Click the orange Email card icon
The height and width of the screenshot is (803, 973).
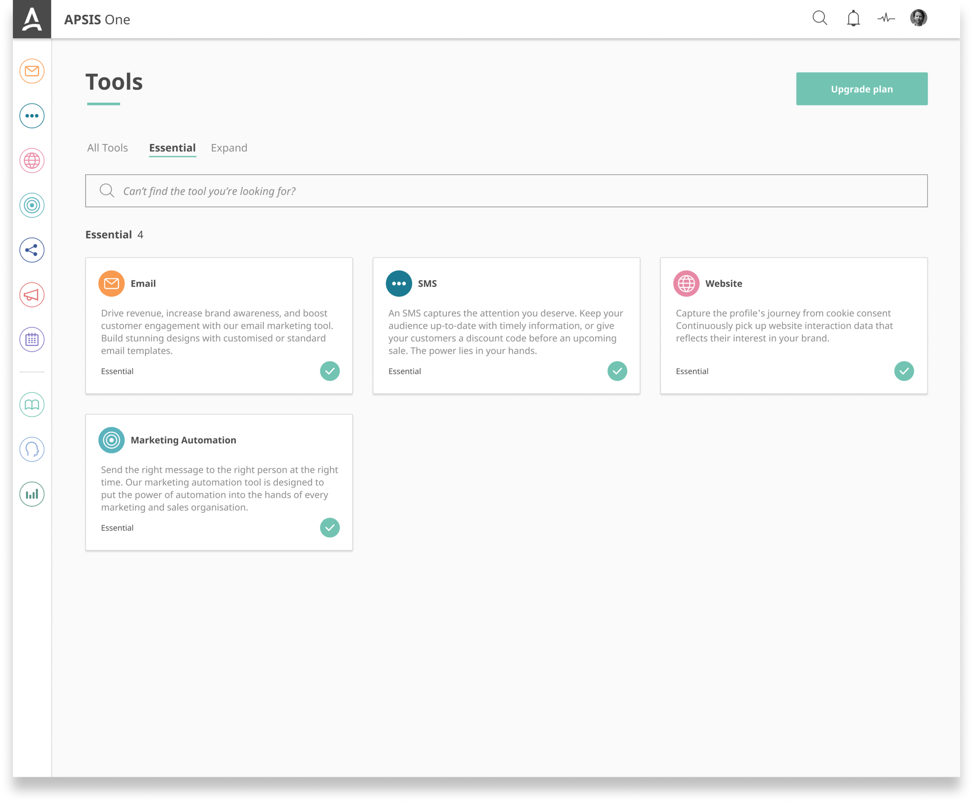[x=111, y=283]
